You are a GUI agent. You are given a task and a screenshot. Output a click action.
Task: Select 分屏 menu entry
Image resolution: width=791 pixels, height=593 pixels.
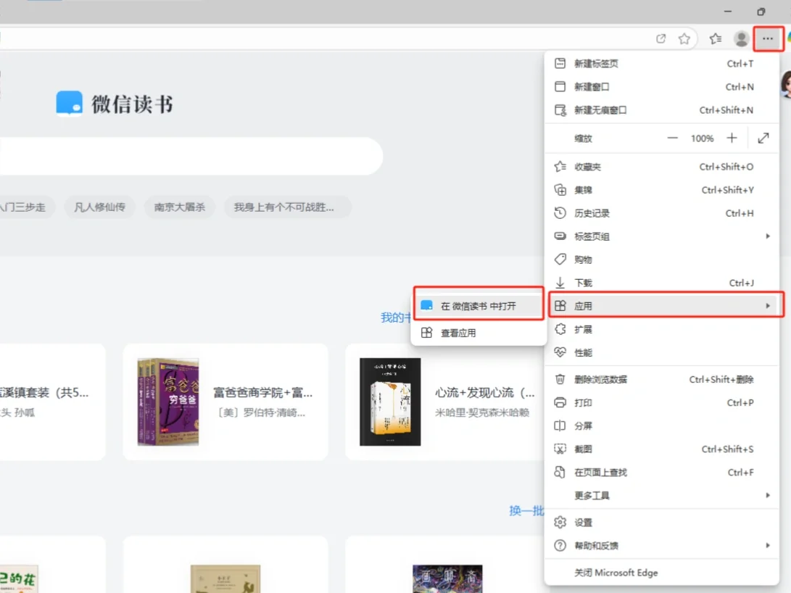(x=662, y=426)
